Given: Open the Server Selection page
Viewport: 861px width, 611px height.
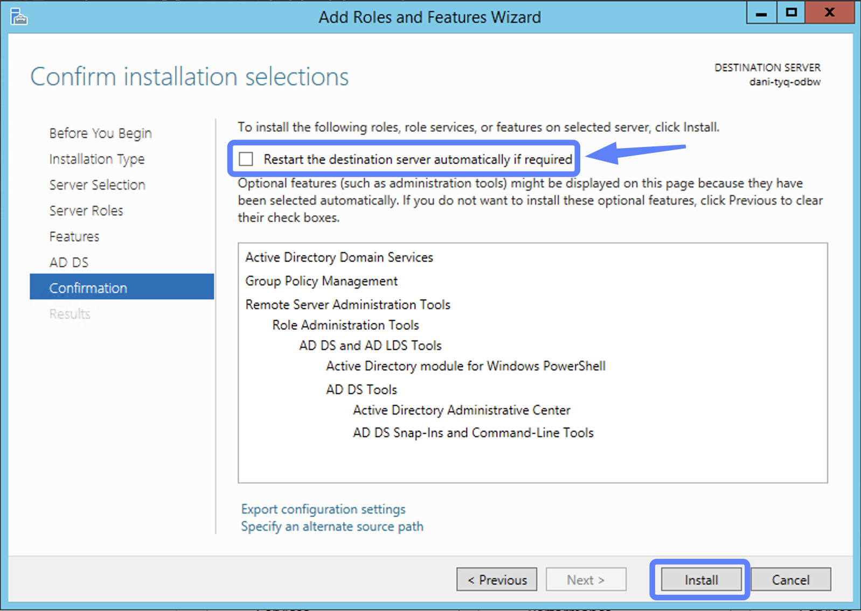Looking at the screenshot, I should (x=97, y=185).
